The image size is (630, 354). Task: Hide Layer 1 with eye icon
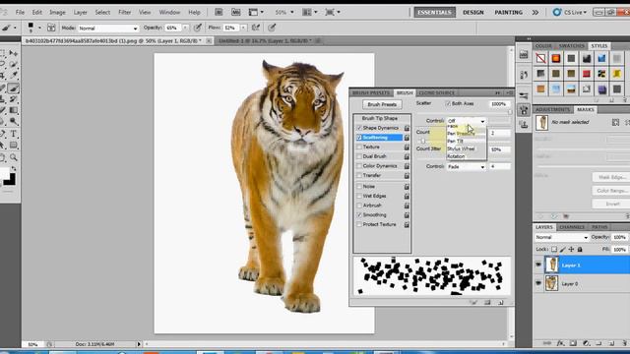[538, 265]
